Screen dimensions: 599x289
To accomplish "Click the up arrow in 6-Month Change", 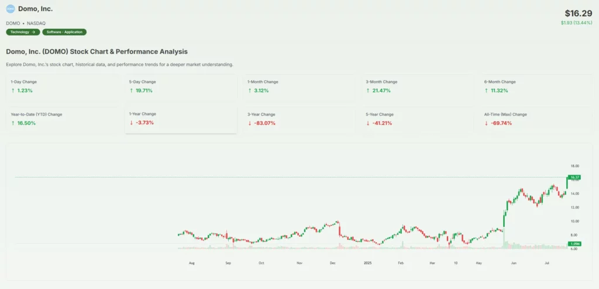I will [x=486, y=91].
